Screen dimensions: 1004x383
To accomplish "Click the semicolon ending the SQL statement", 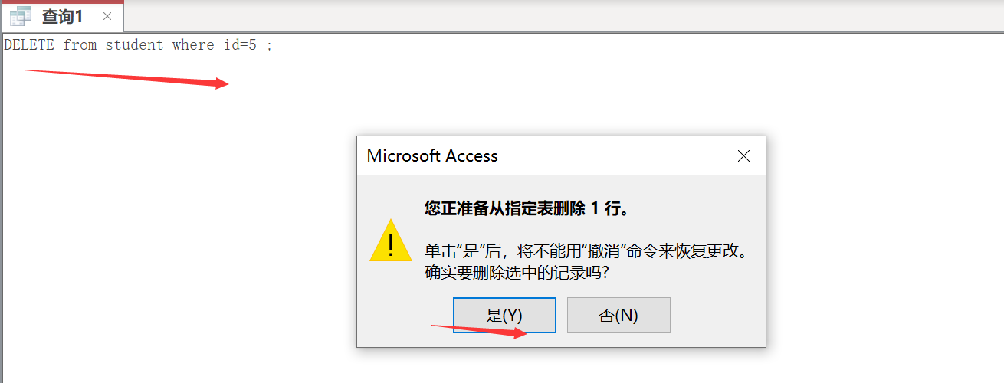I will coord(269,46).
